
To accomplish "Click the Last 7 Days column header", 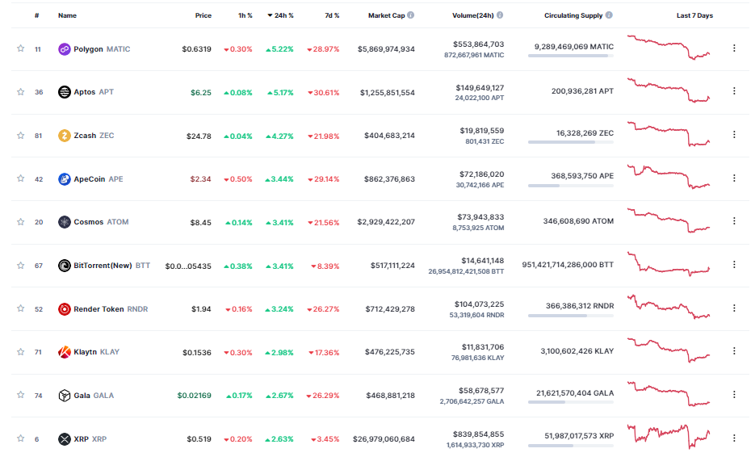I will click(694, 15).
